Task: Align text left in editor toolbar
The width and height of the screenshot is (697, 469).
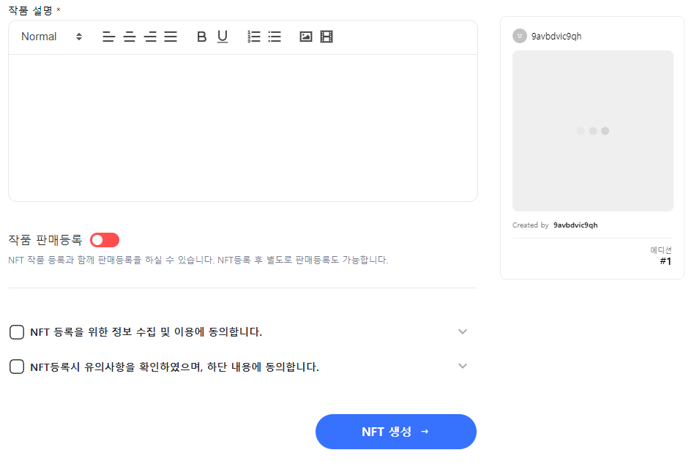Action: 108,37
